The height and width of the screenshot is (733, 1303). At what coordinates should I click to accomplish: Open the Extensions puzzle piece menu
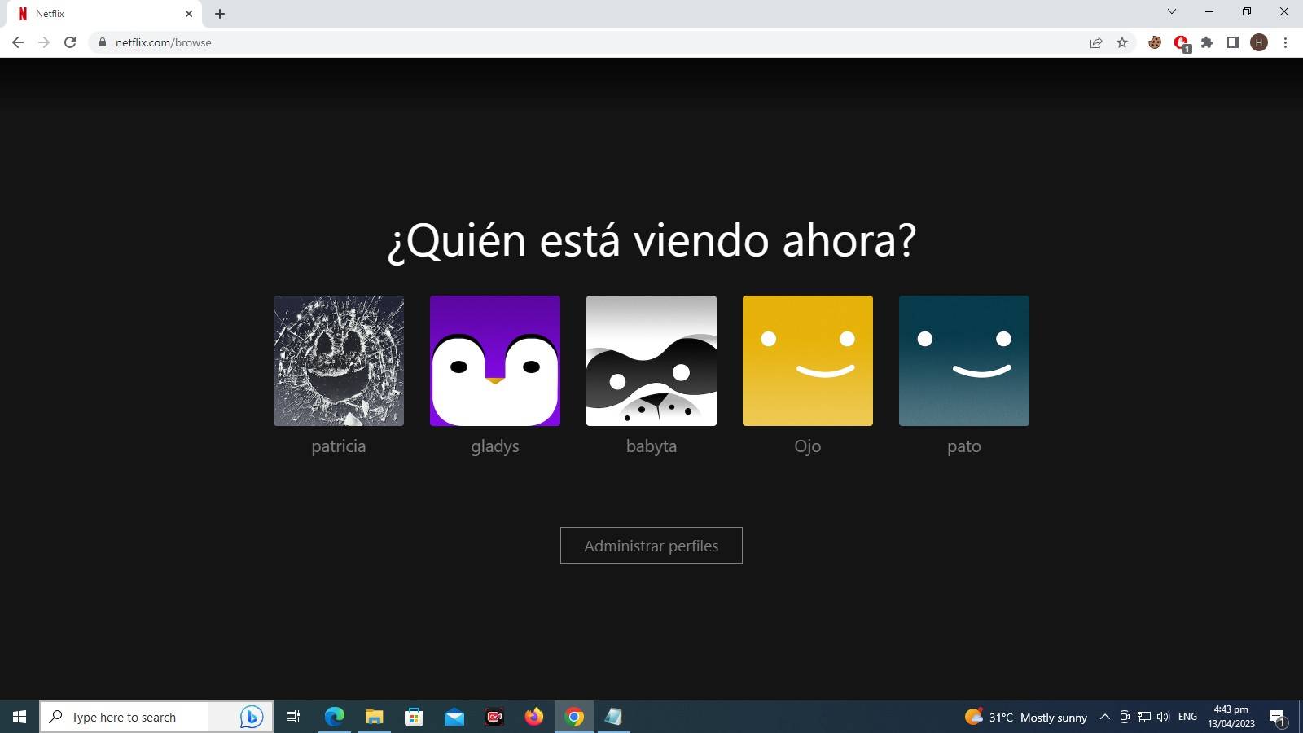pos(1207,42)
